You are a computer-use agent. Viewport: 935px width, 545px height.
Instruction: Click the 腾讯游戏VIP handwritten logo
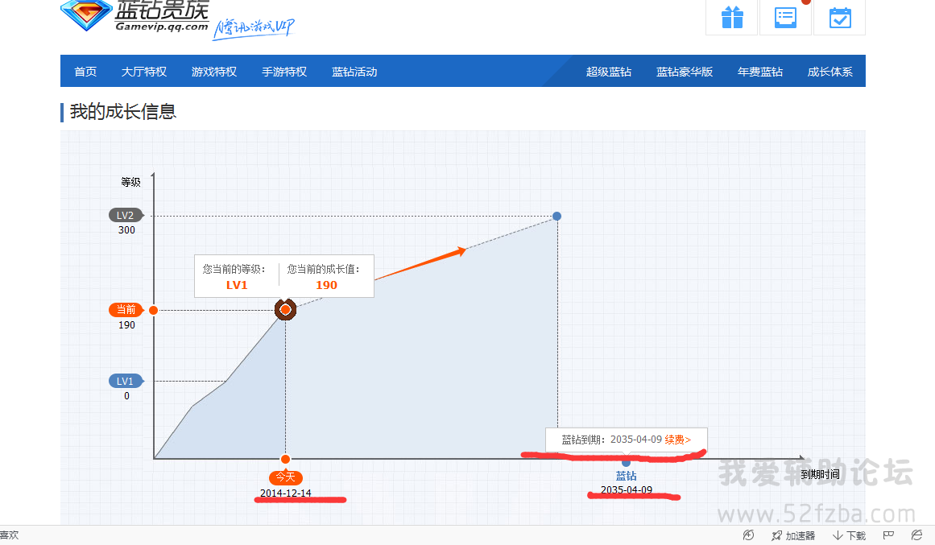tap(254, 28)
